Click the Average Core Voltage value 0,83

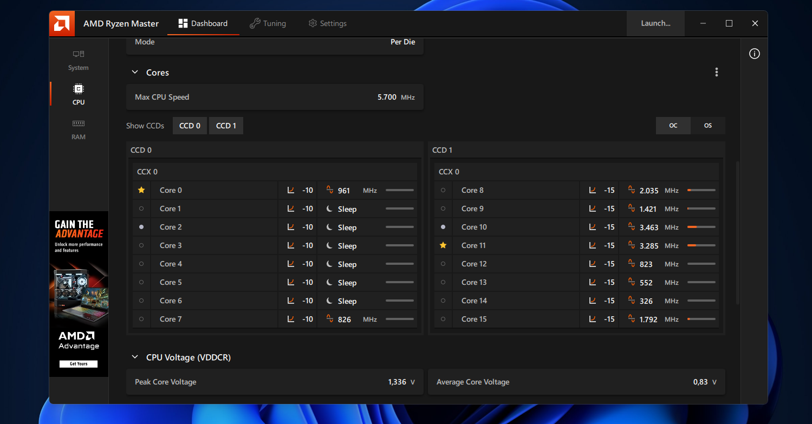click(700, 382)
